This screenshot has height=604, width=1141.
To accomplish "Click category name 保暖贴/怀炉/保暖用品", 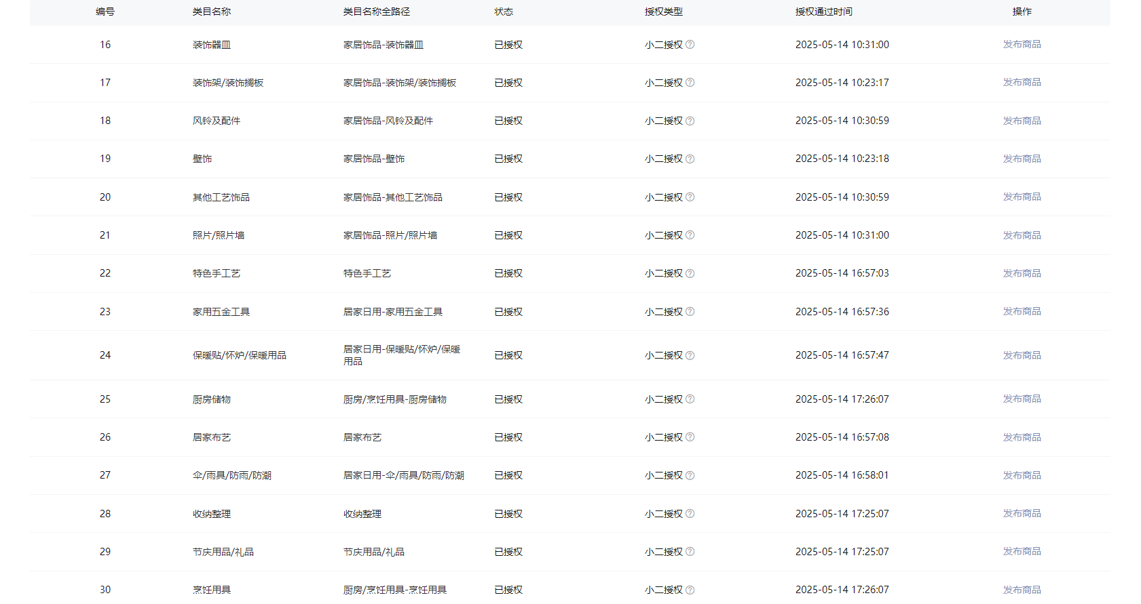I will click(x=240, y=355).
